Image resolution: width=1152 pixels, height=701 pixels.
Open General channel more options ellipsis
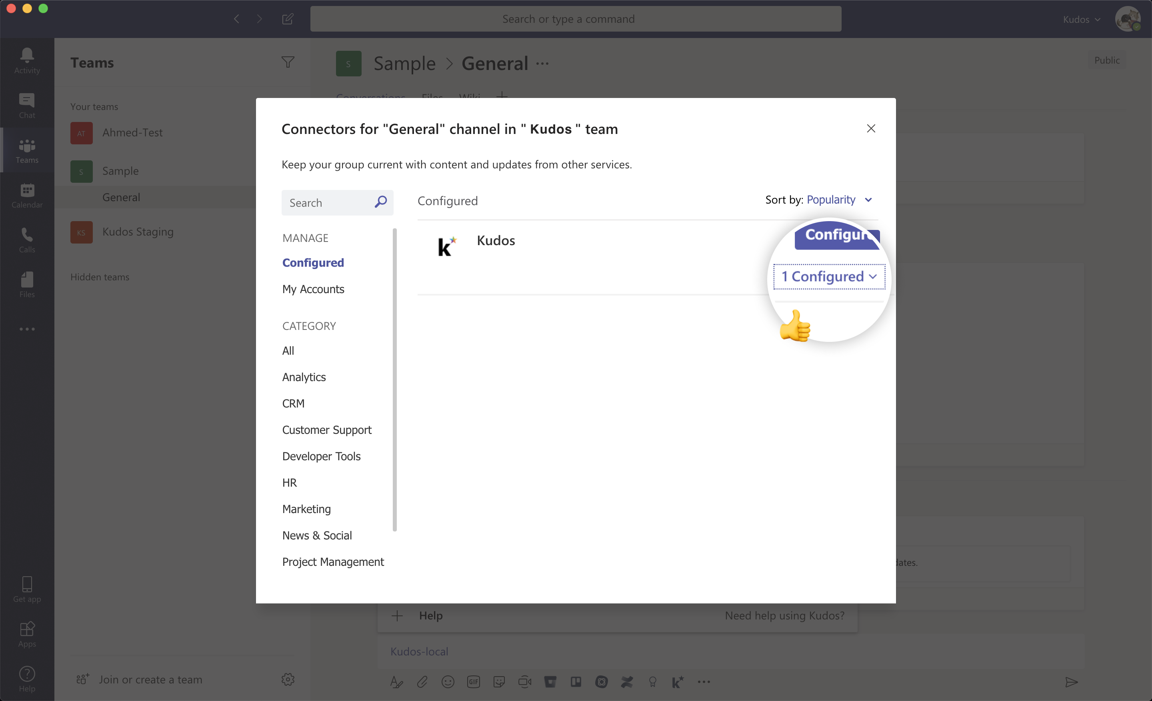(x=542, y=63)
